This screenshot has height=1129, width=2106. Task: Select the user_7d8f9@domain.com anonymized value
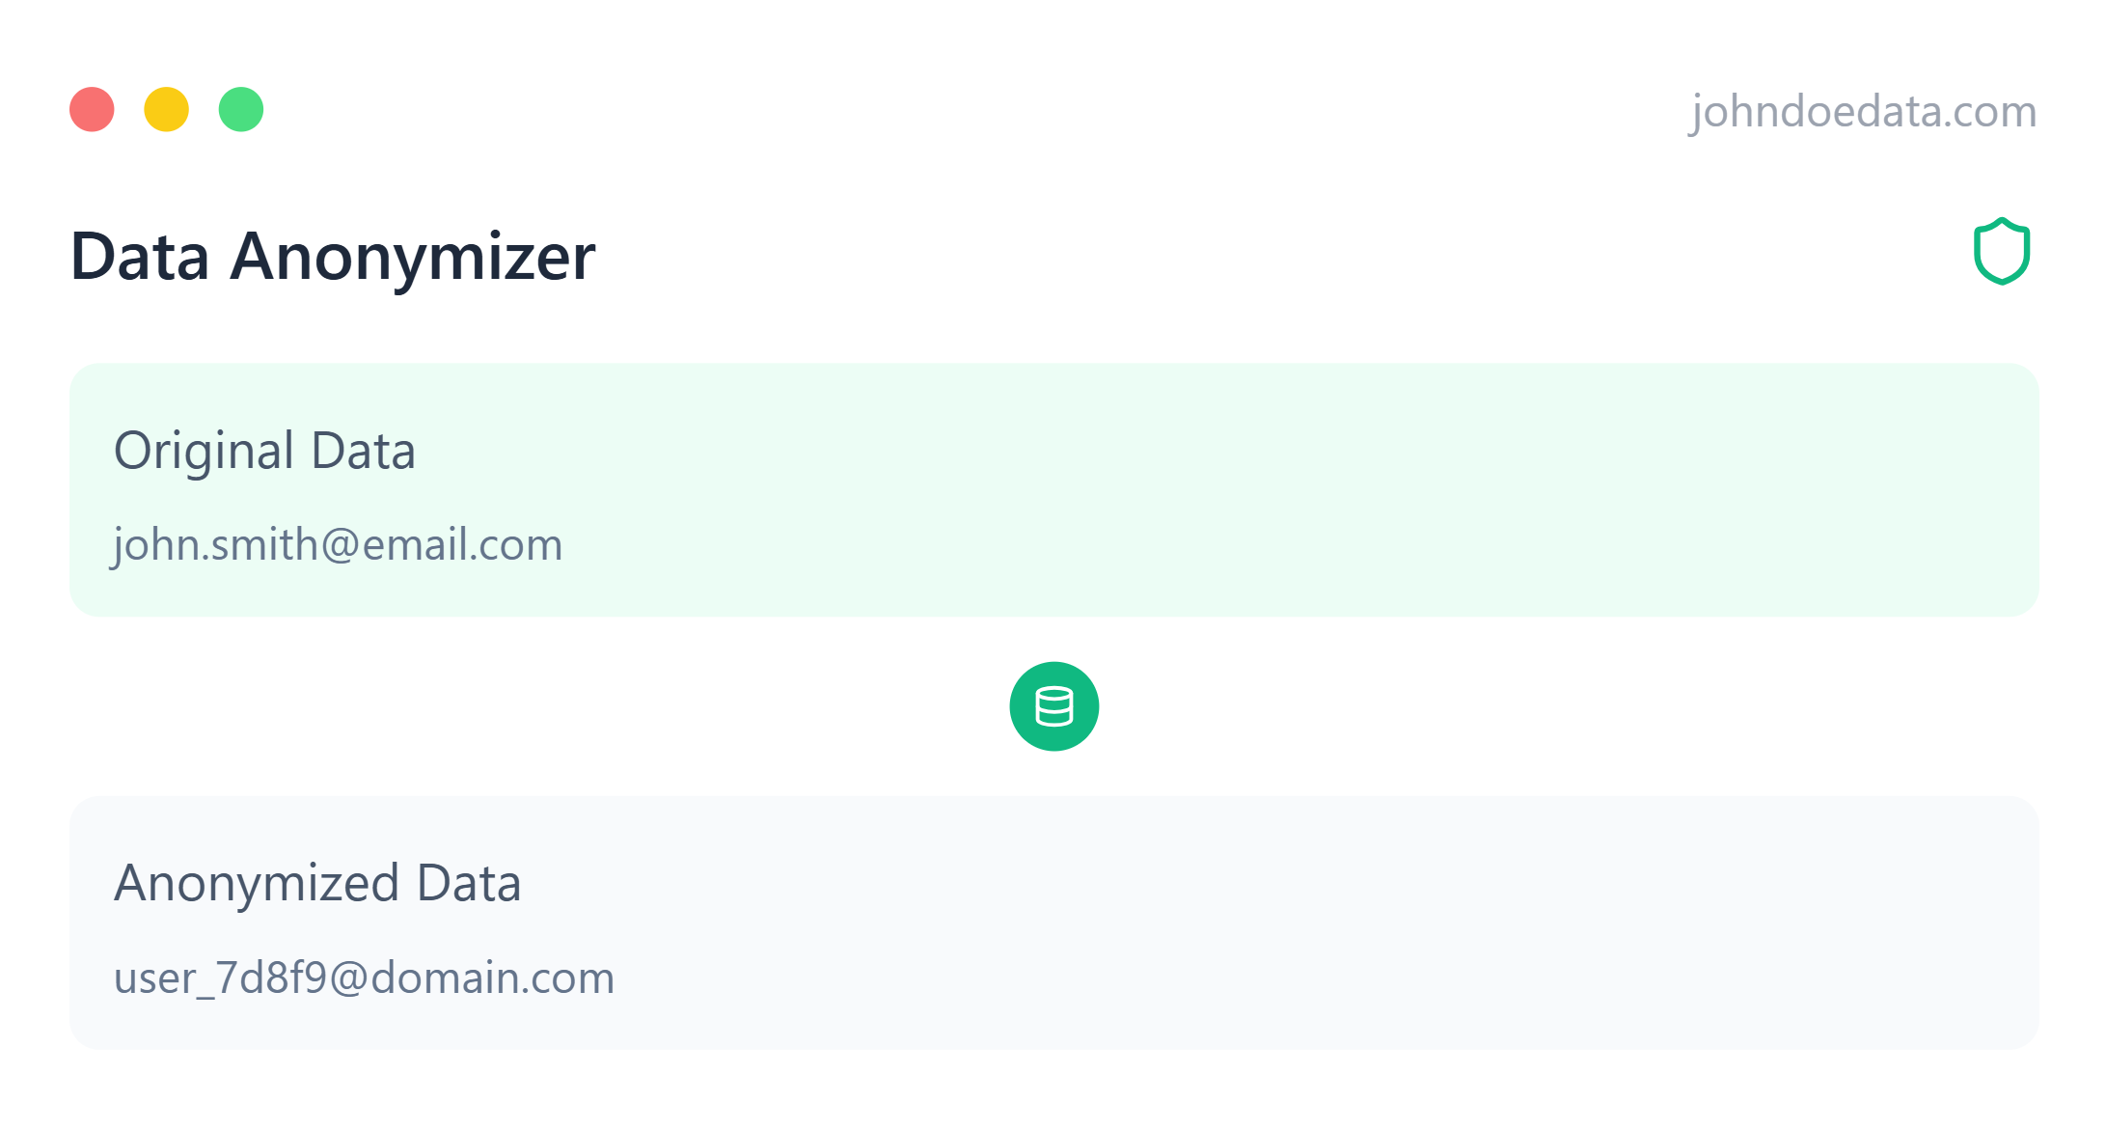(x=364, y=978)
